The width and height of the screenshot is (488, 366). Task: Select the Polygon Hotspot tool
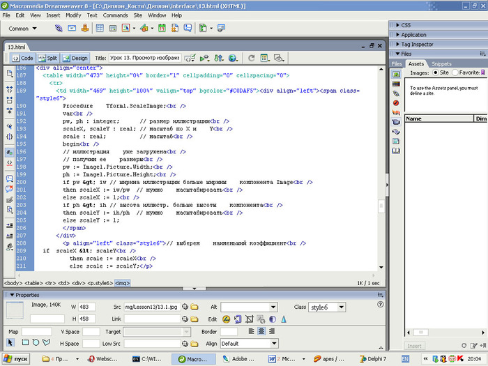pyautogui.click(x=47, y=343)
